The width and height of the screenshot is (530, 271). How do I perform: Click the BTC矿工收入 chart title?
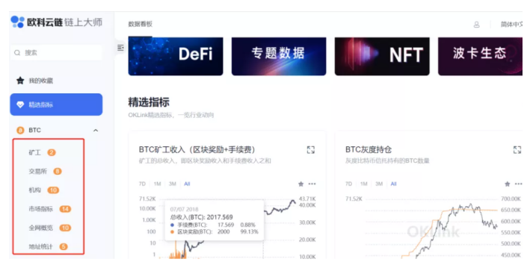pos(197,149)
